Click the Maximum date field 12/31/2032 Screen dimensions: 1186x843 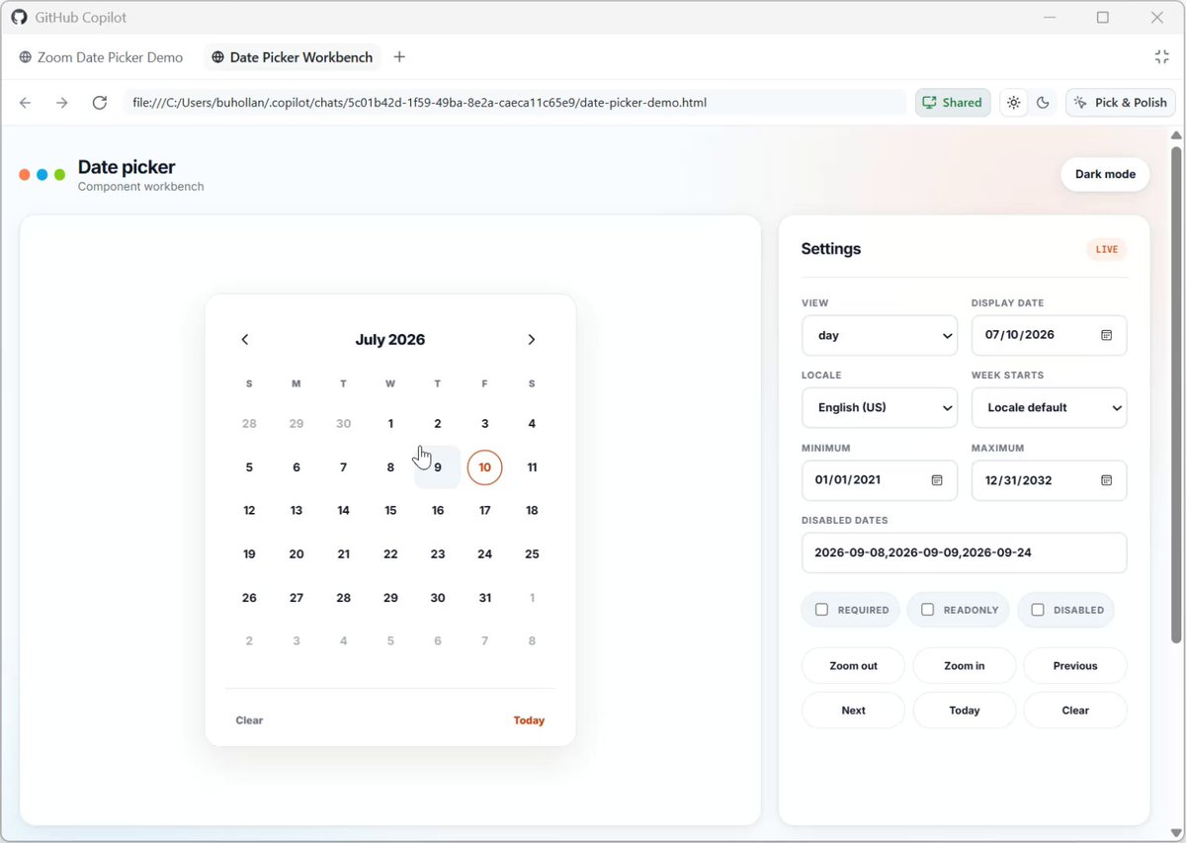1050,480
